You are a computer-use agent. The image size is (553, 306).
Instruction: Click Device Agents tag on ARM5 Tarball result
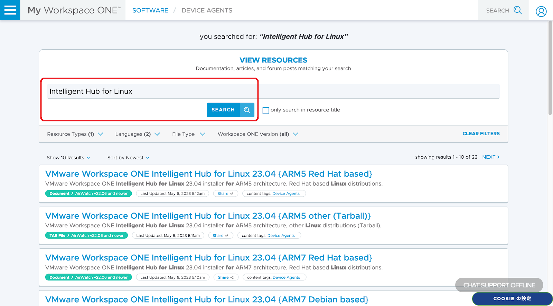(x=281, y=236)
